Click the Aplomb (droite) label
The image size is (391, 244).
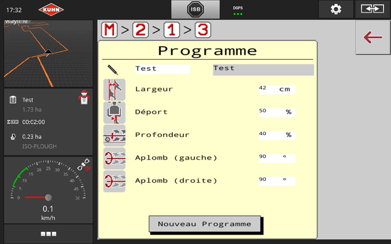(176, 181)
